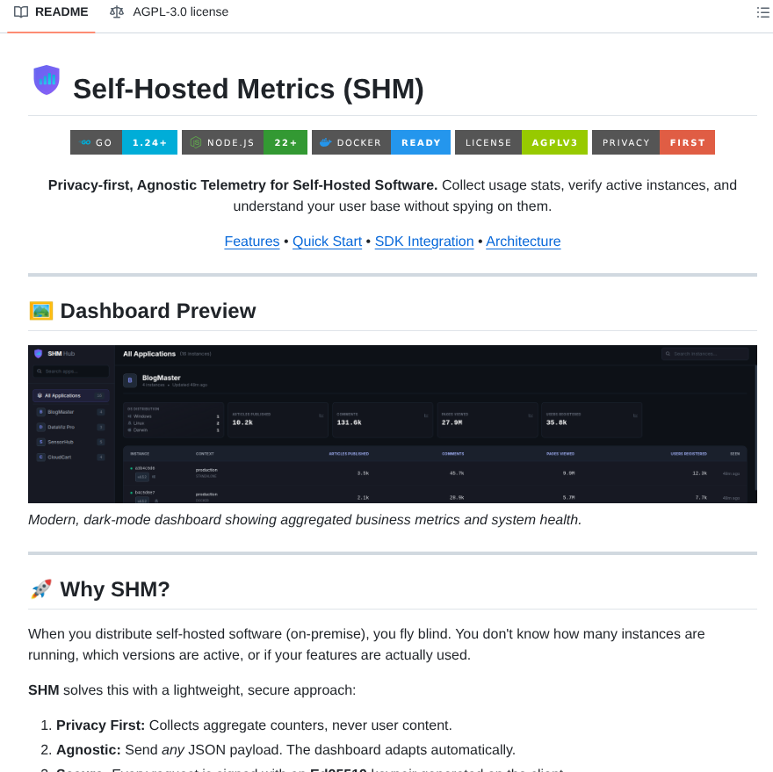The height and width of the screenshot is (772, 773).
Task: Click the Architecture link
Action: click(524, 241)
